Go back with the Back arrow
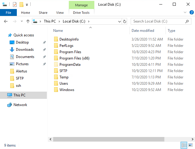Viewport: 195px width, 149px height. 6,21
